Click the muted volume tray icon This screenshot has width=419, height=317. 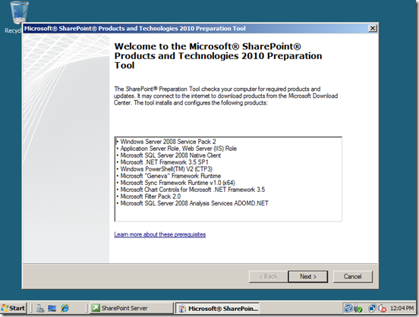(x=382, y=309)
